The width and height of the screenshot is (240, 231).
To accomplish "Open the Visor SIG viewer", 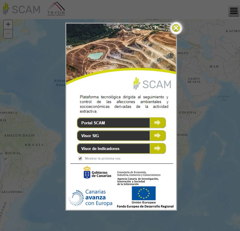I will [x=113, y=135].
